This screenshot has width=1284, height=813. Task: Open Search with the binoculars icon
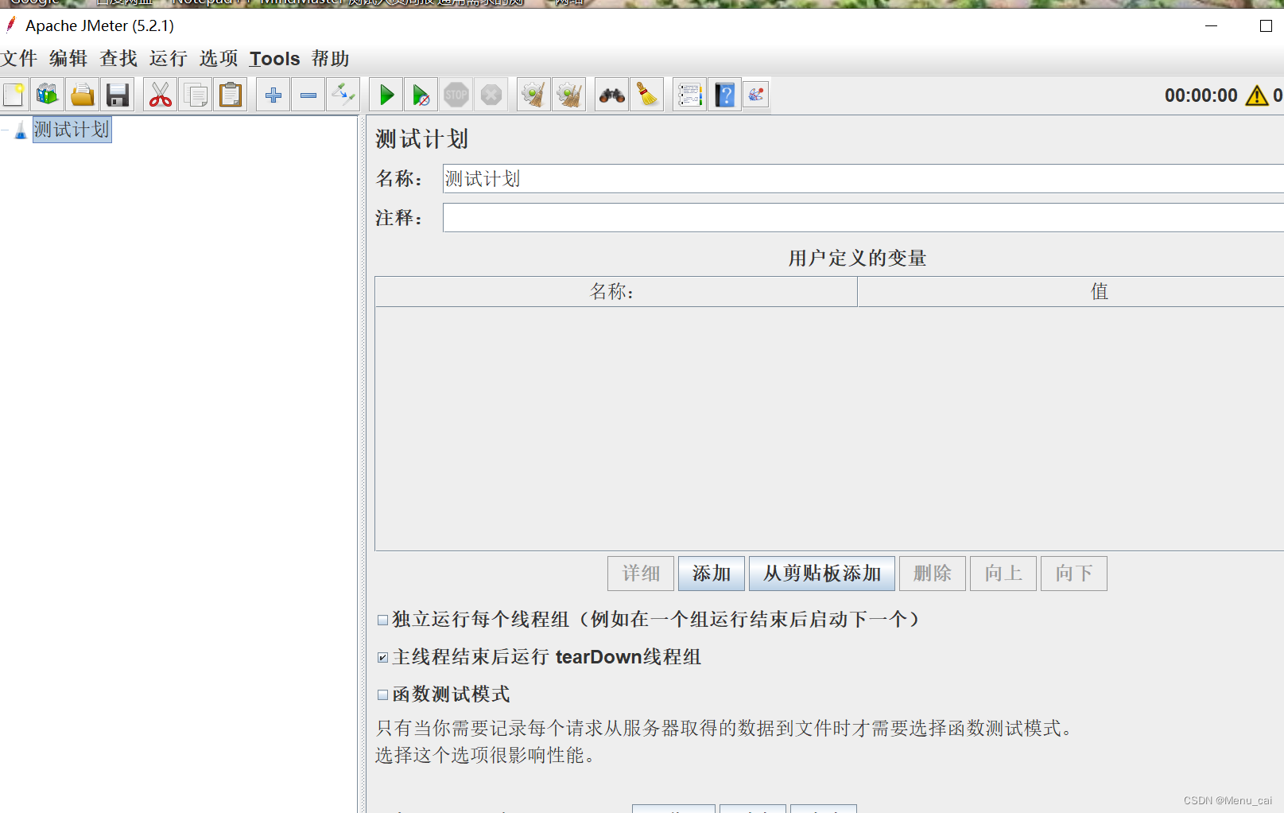coord(612,95)
